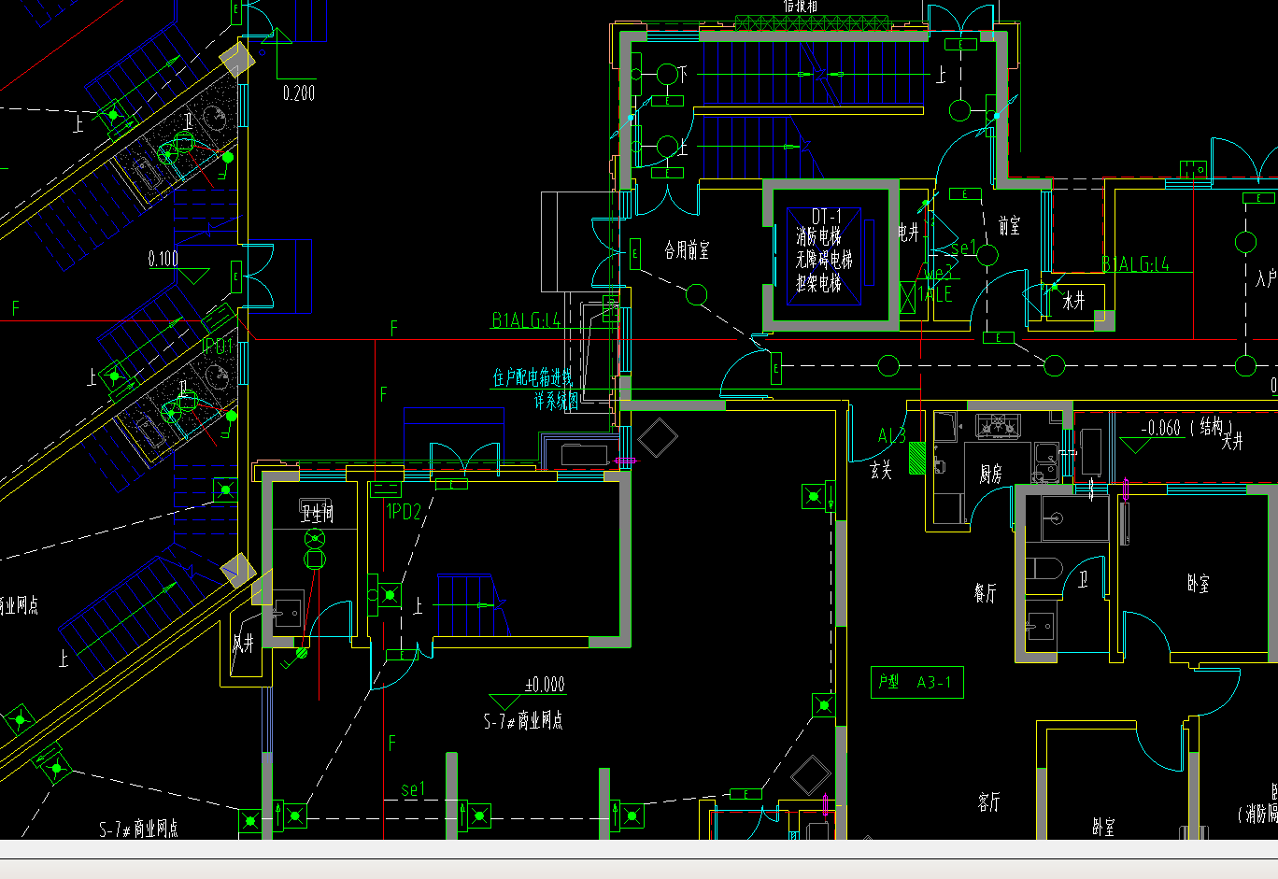Click the 0.200 elevation text

[299, 93]
